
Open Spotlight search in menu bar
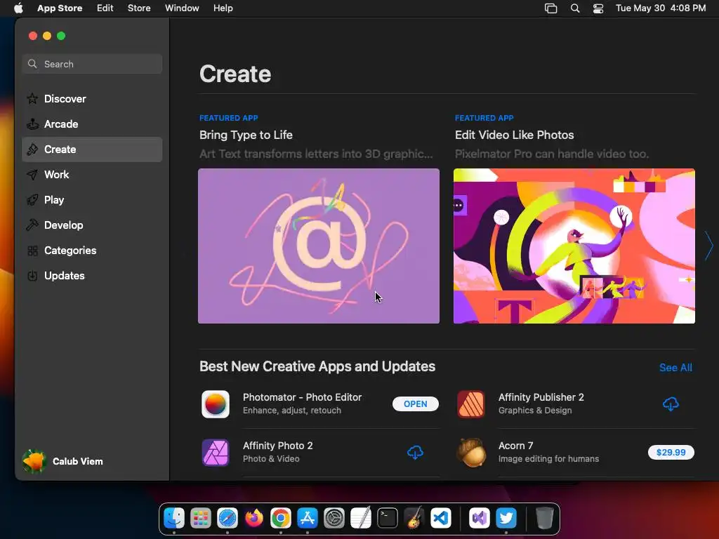click(575, 8)
